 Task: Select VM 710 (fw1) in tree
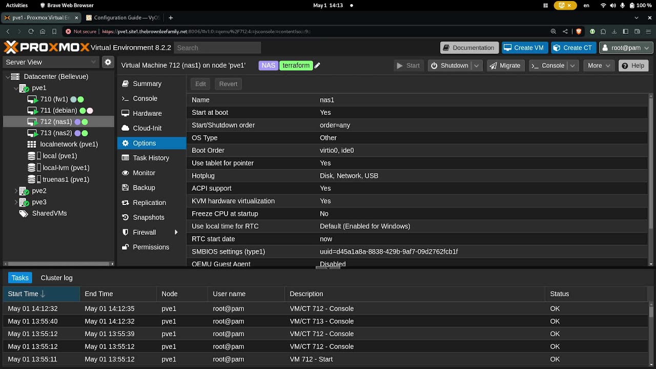click(x=55, y=99)
